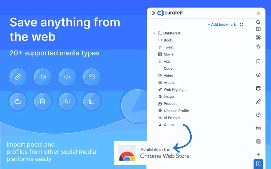This screenshot has width=271, height=169.
Task: Click the notepad circle icon
Action: (x=43, y=101)
